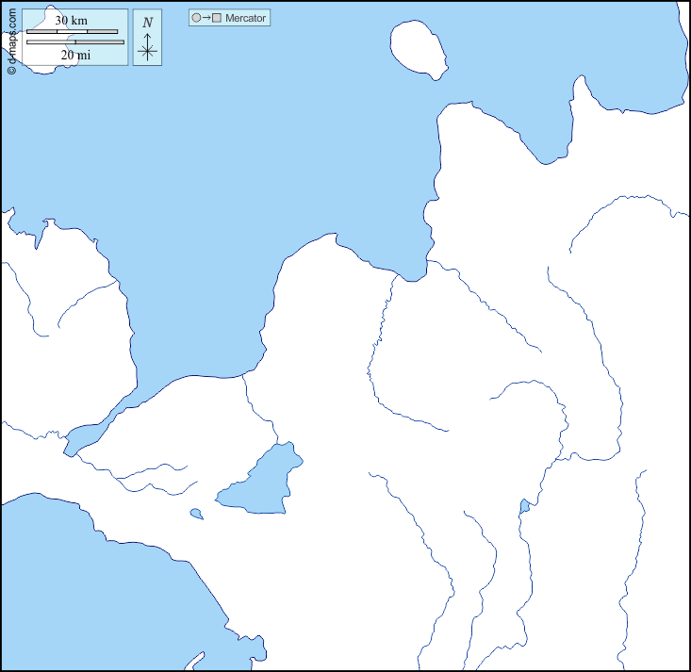
Task: Click the star symbol below the north arrow
Action: (147, 52)
